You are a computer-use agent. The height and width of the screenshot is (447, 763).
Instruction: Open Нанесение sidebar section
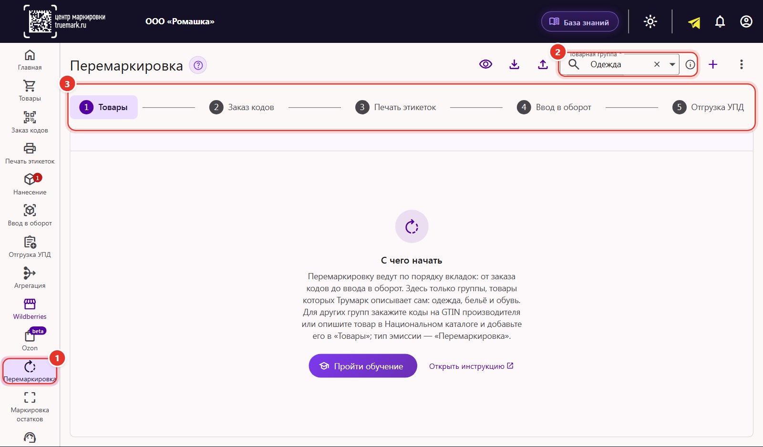[x=30, y=184]
